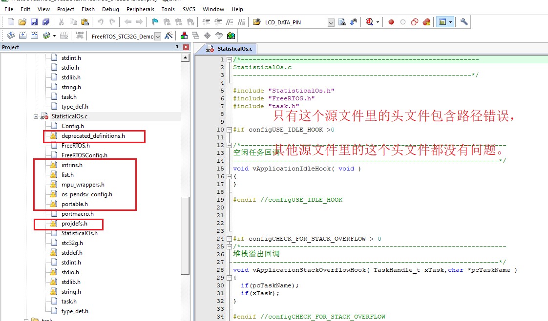Screen dimensions: 548x321
Task: Save the current file with the floppy icon
Action: pyautogui.click(x=34, y=22)
